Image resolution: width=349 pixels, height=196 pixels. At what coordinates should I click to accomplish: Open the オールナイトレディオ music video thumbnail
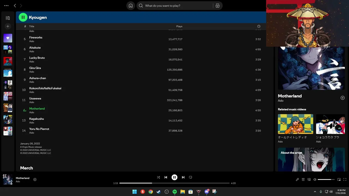tap(296, 124)
